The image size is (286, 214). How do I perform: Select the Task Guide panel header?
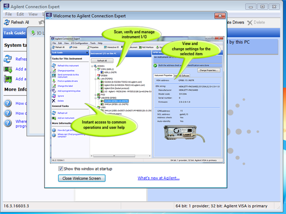(15, 33)
